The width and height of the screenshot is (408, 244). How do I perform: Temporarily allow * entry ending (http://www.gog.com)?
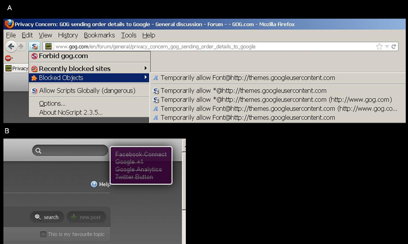[277, 99]
